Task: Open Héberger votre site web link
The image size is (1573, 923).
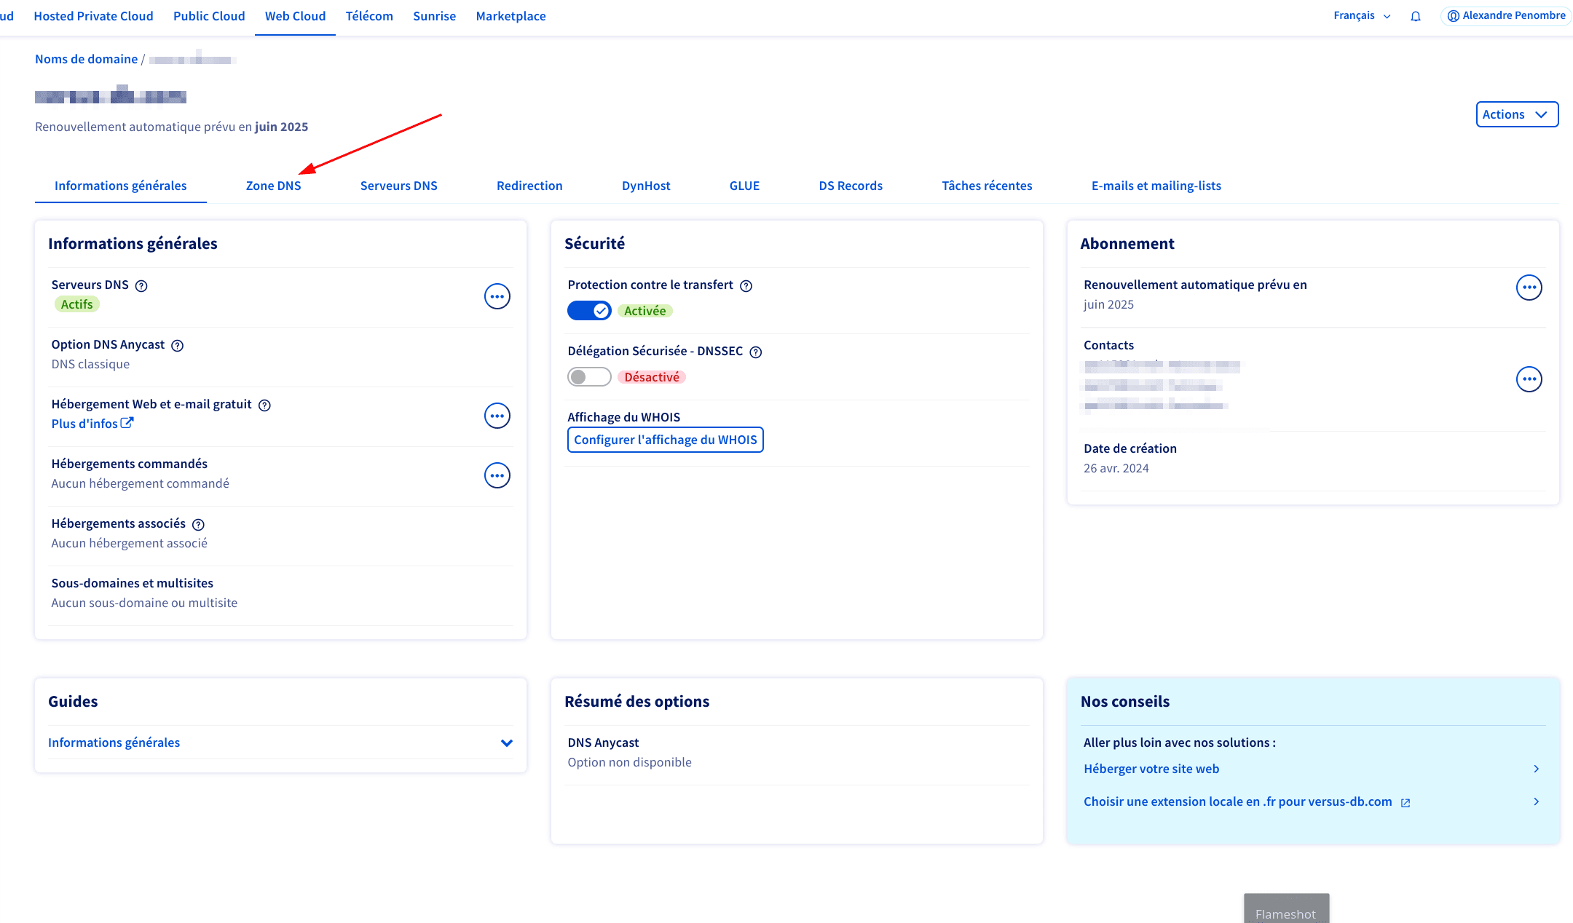Action: [x=1151, y=769]
